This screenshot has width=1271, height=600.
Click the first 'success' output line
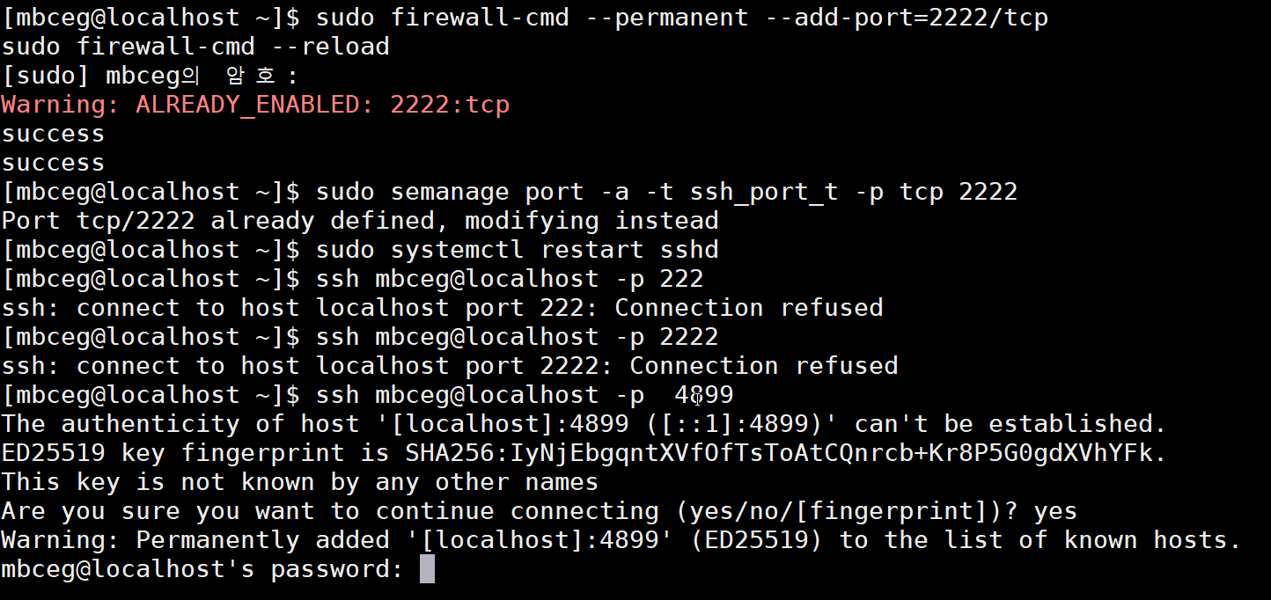(53, 134)
